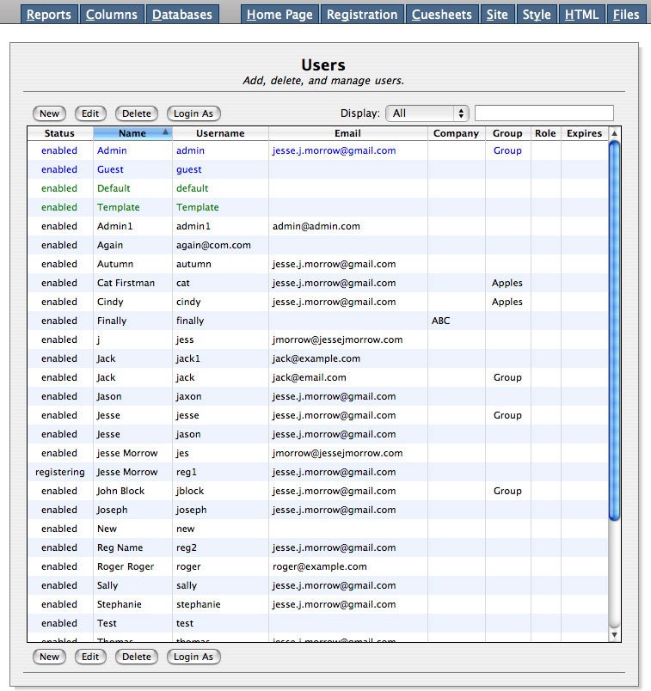Click the top Login As button
This screenshot has height=691, width=651.
coord(193,113)
